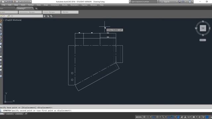Click the Layer Previous icon
212x119 pixels.
point(48,16)
